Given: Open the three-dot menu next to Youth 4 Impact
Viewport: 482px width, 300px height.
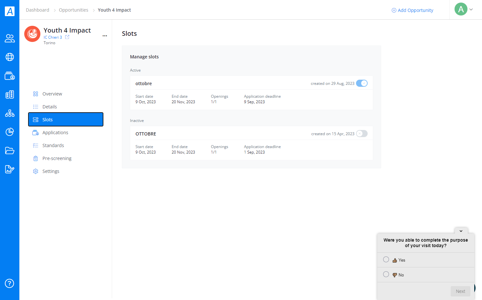Looking at the screenshot, I should pos(105,36).
